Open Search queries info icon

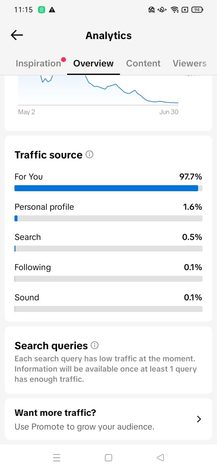(95, 345)
